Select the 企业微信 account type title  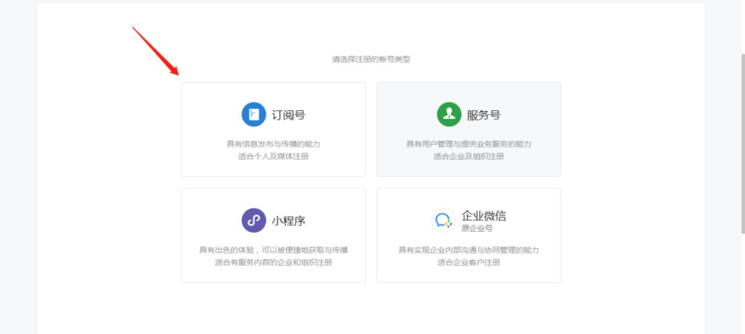click(x=484, y=216)
